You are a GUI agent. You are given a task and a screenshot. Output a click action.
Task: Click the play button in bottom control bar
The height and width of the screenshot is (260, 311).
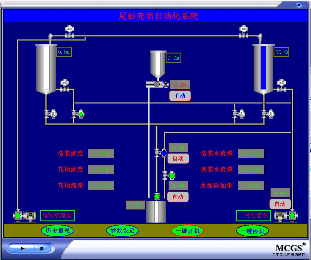click(23, 248)
